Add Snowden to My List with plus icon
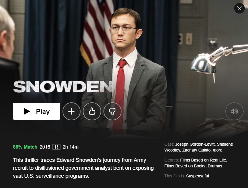 click(x=71, y=111)
